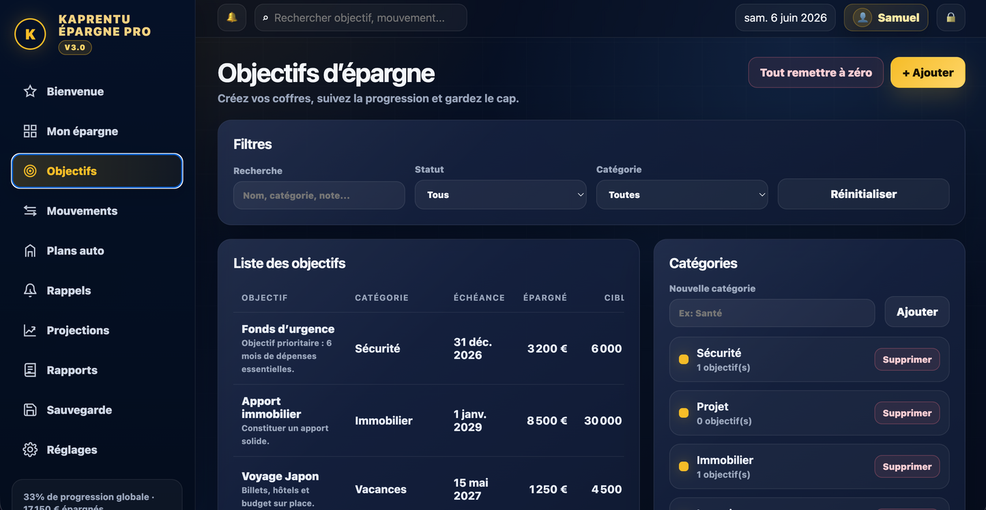Click the Rapports document icon
The image size is (986, 510).
30,370
